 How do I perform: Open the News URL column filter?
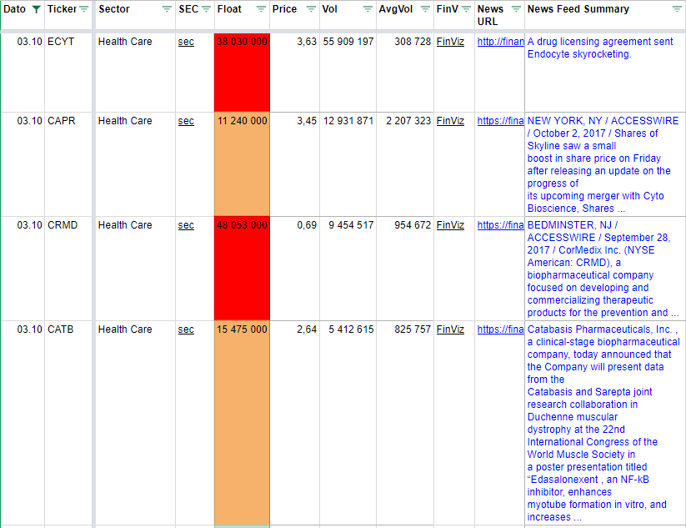click(516, 9)
